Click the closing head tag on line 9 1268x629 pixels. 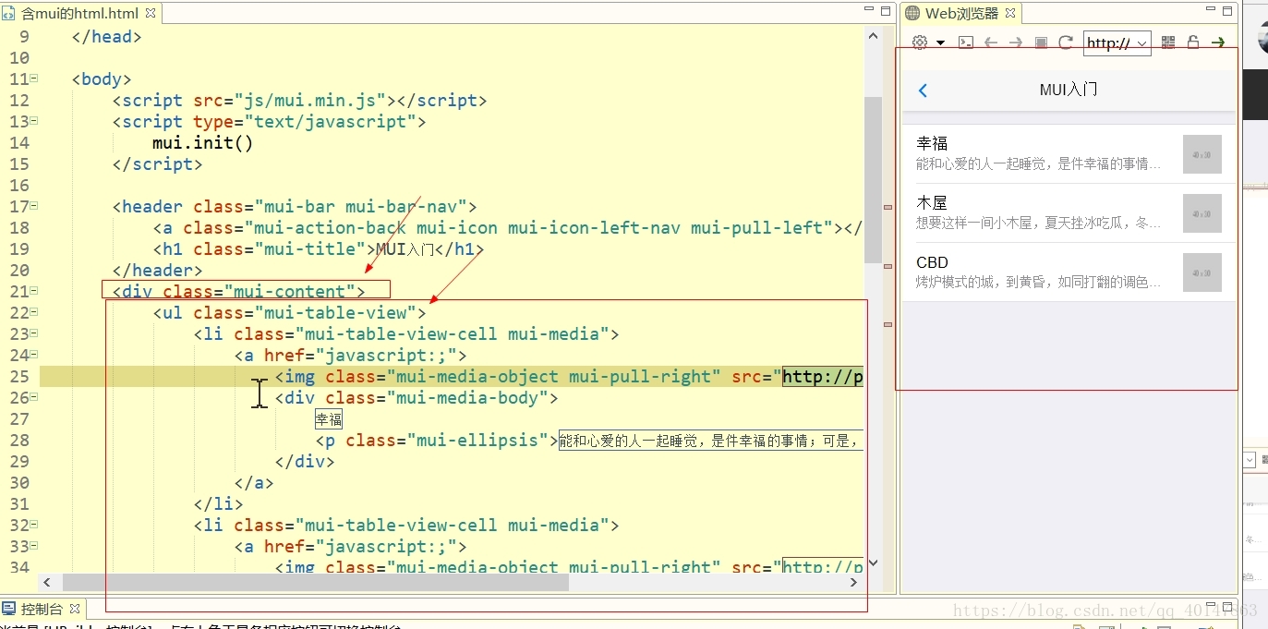tap(107, 37)
